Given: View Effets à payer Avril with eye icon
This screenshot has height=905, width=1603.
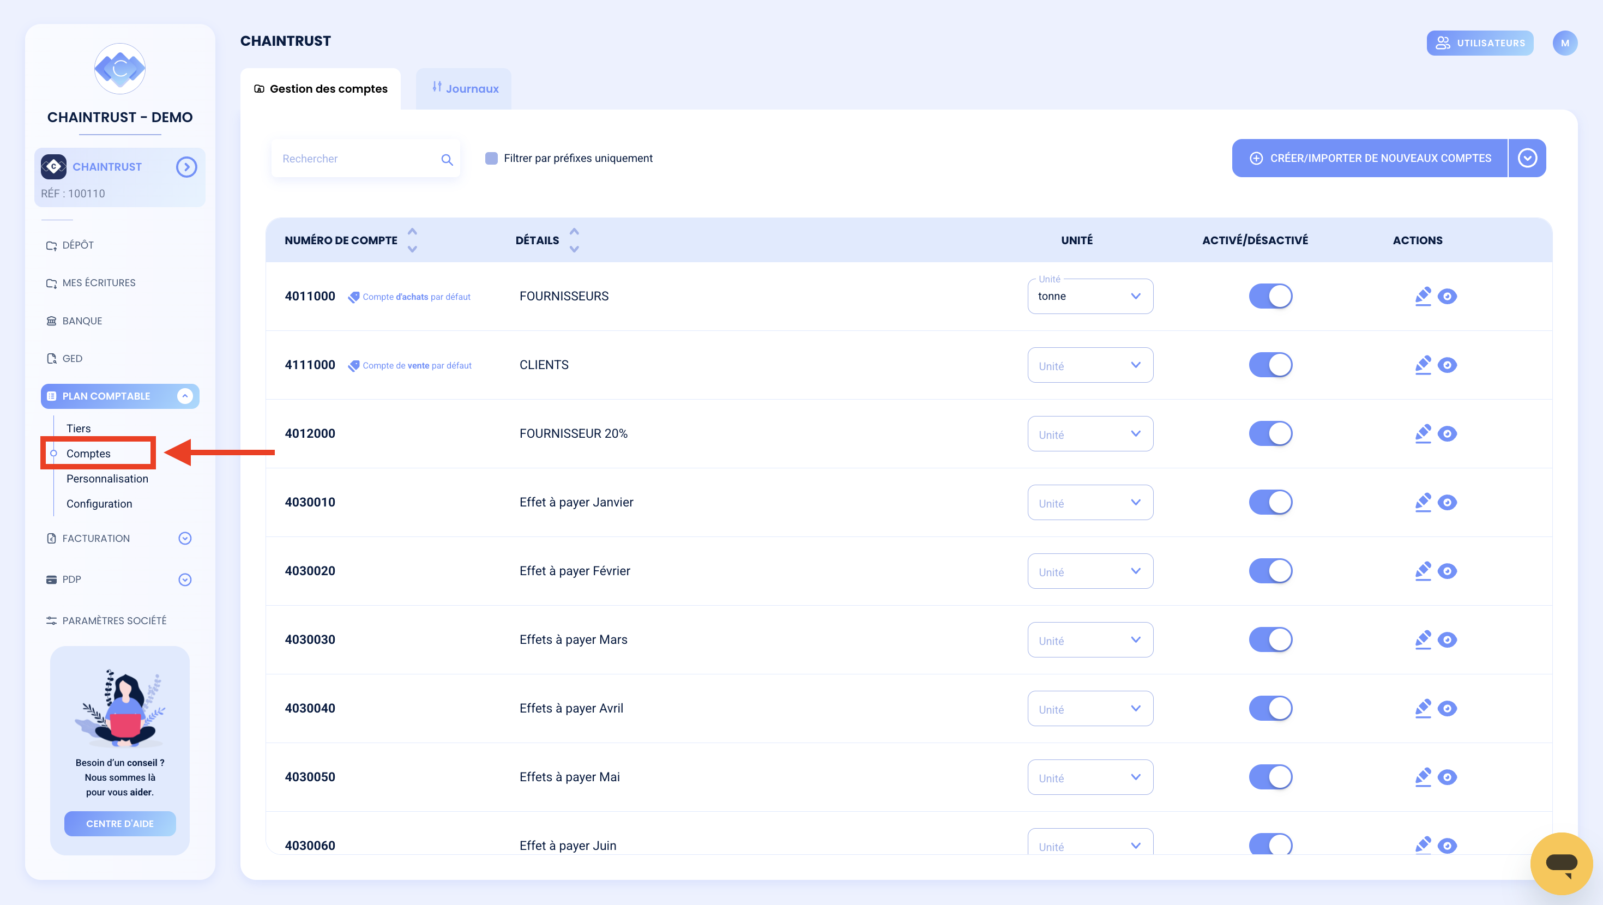Looking at the screenshot, I should tap(1448, 708).
